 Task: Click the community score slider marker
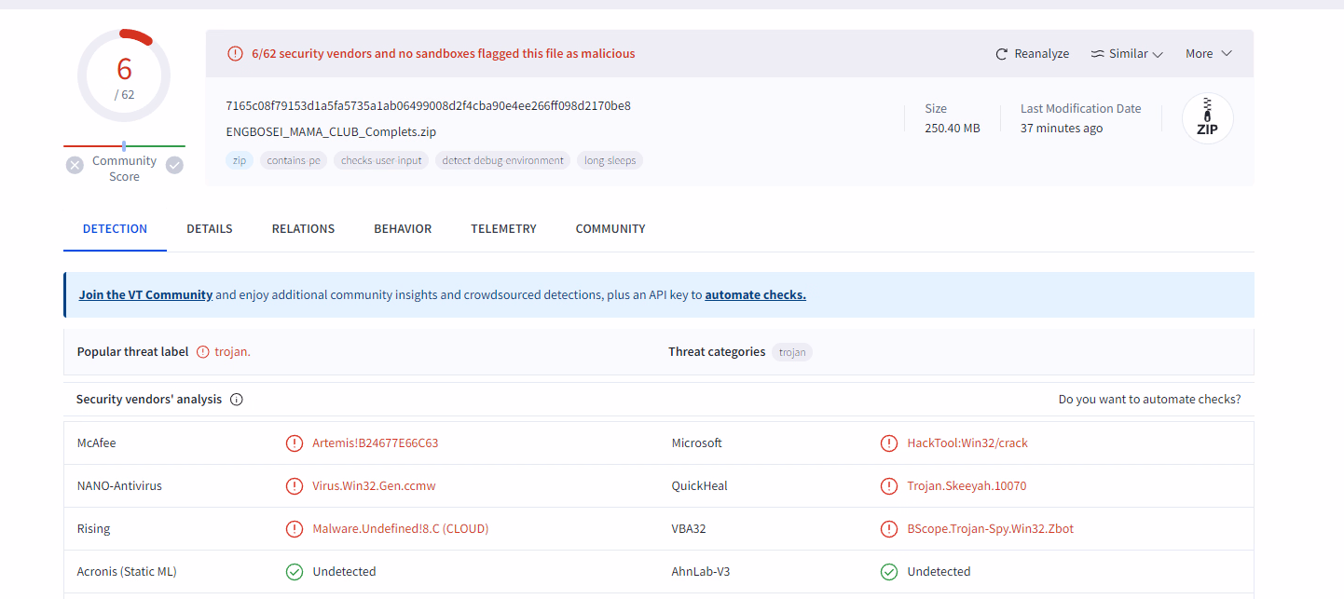pyautogui.click(x=124, y=146)
